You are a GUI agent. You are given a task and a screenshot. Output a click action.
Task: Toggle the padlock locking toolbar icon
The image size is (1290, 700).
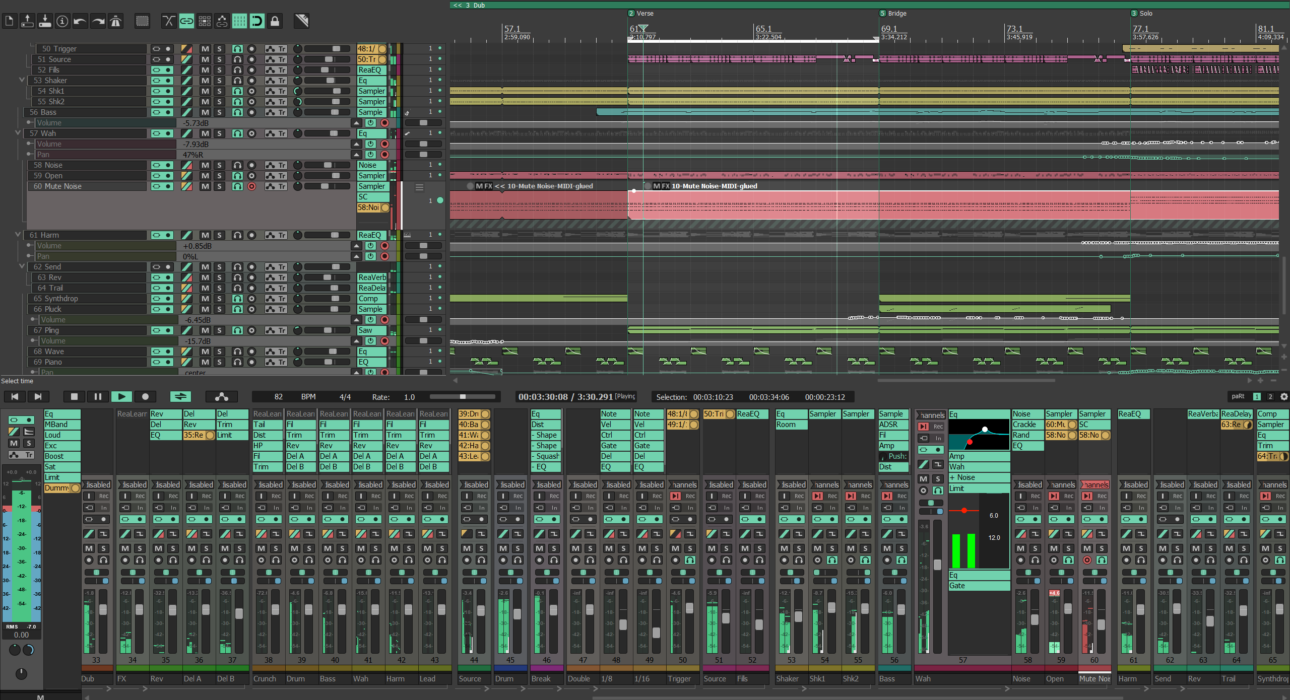click(x=275, y=21)
